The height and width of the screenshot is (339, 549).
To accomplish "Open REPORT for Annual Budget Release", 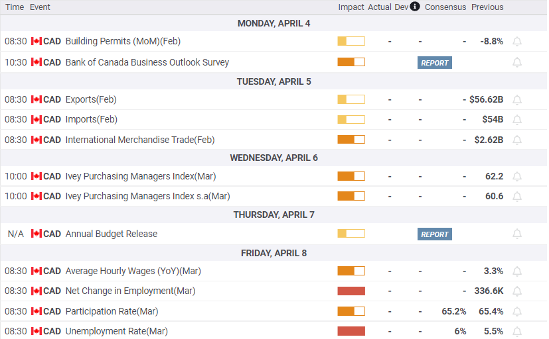I will 435,234.
